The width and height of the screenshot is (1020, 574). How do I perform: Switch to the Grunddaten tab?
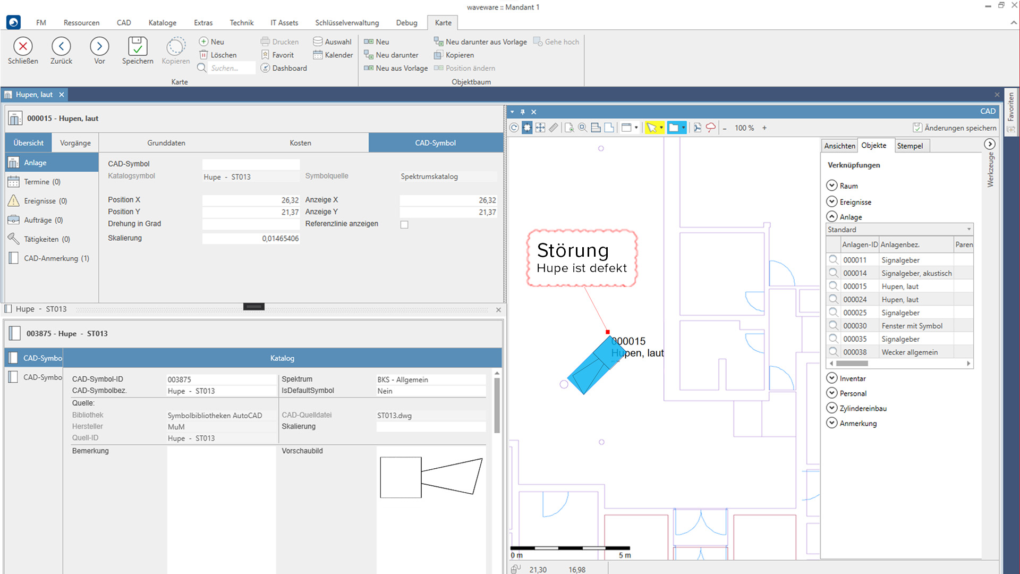(x=166, y=143)
